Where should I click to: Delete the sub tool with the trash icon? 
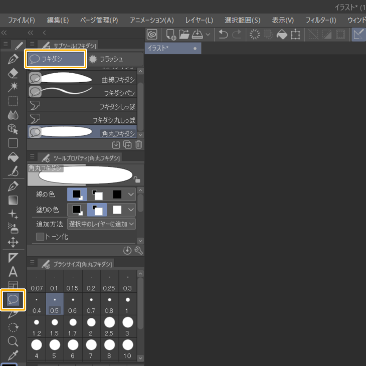(x=139, y=145)
